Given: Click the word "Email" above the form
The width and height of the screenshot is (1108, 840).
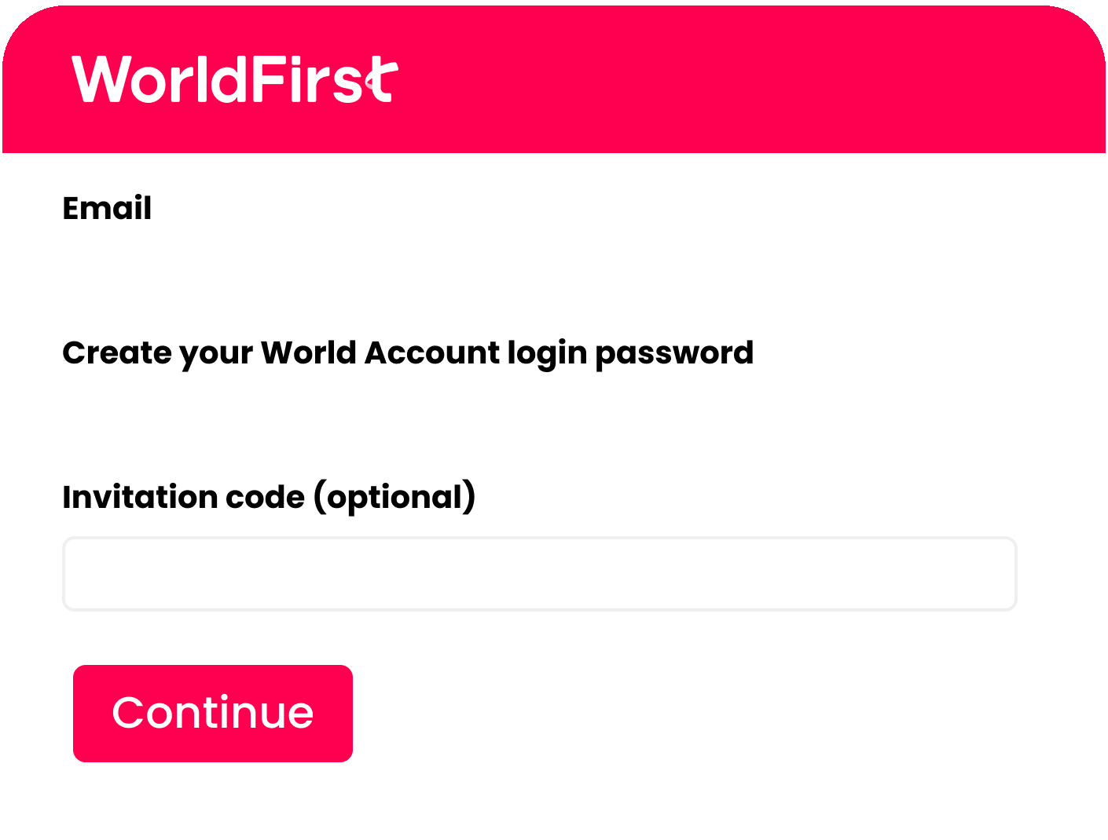Looking at the screenshot, I should click(x=107, y=209).
